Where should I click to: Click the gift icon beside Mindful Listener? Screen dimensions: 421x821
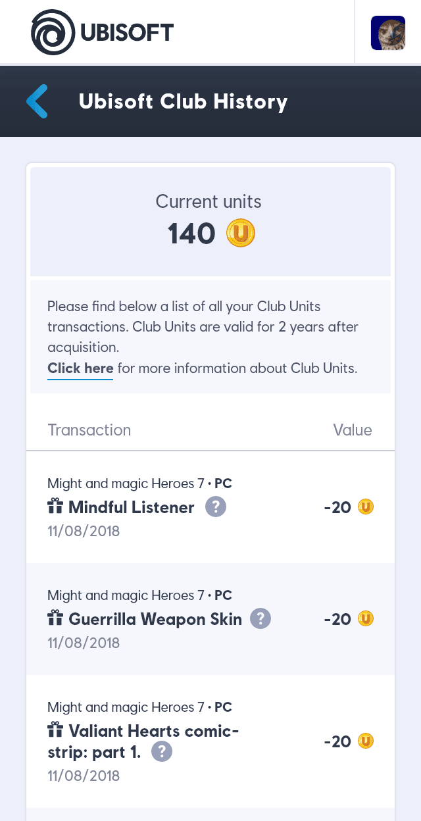click(55, 507)
